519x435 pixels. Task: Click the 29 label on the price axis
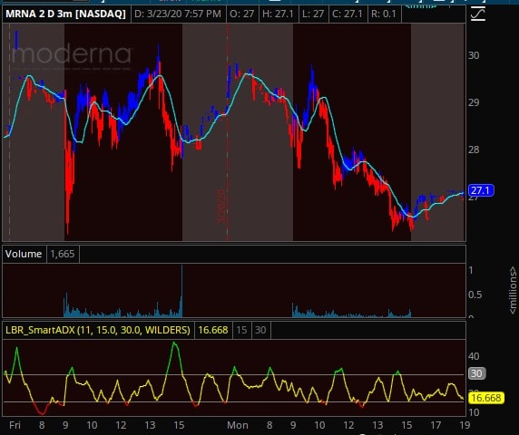pyautogui.click(x=474, y=102)
